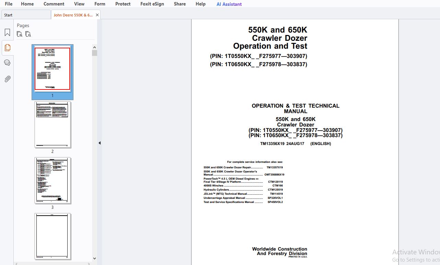Click 'SP458VOL2' manual number
Image resolution: width=440 pixels, height=265 pixels.
tap(275, 202)
